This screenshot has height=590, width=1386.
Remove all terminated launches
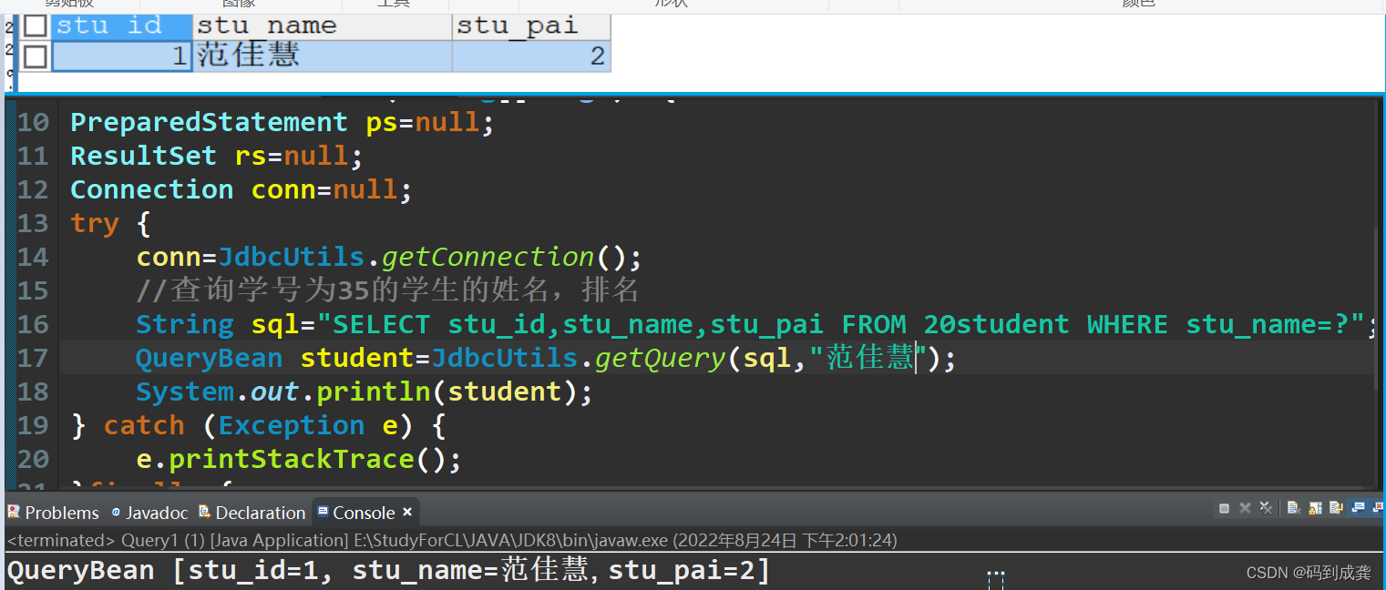[x=1267, y=508]
